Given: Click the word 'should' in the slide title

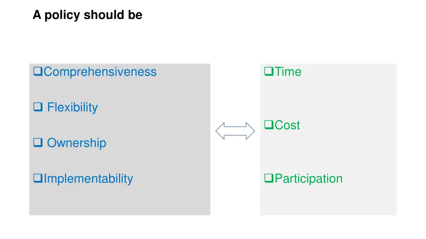Looking at the screenshot, I should pos(100,15).
